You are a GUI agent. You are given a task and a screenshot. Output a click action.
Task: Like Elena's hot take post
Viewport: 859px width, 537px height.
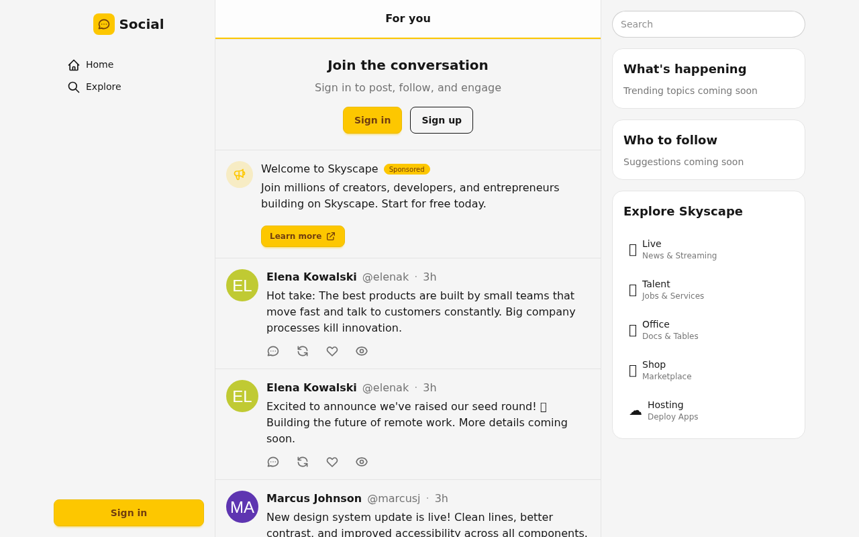(332, 351)
